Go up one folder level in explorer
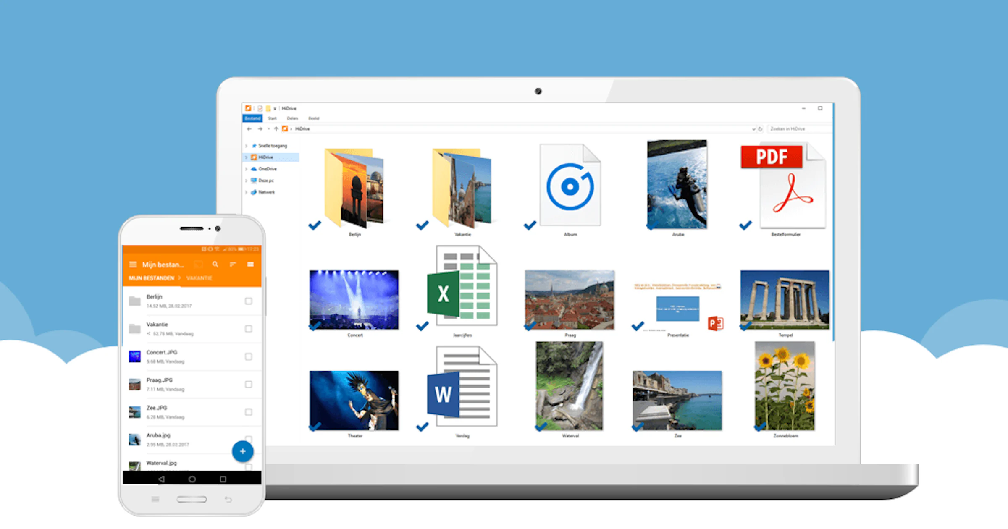The width and height of the screenshot is (1008, 529). [x=276, y=129]
